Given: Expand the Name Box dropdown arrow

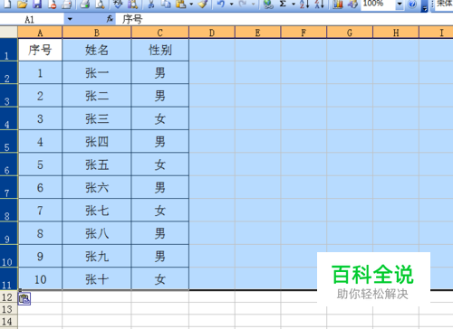Looking at the screenshot, I should click(70, 19).
